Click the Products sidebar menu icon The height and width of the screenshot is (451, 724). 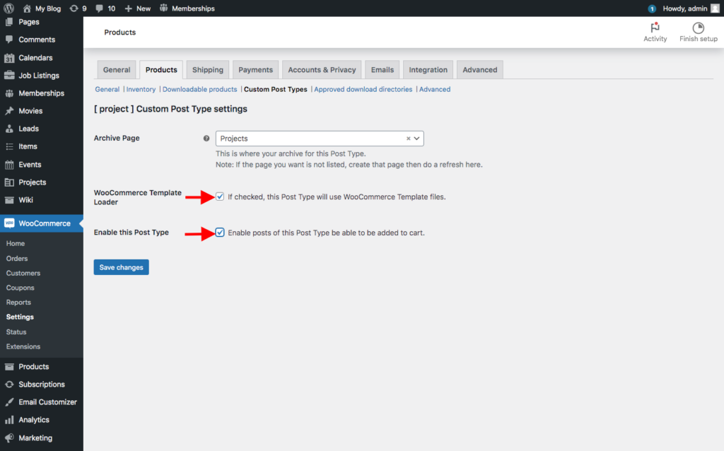tap(9, 366)
